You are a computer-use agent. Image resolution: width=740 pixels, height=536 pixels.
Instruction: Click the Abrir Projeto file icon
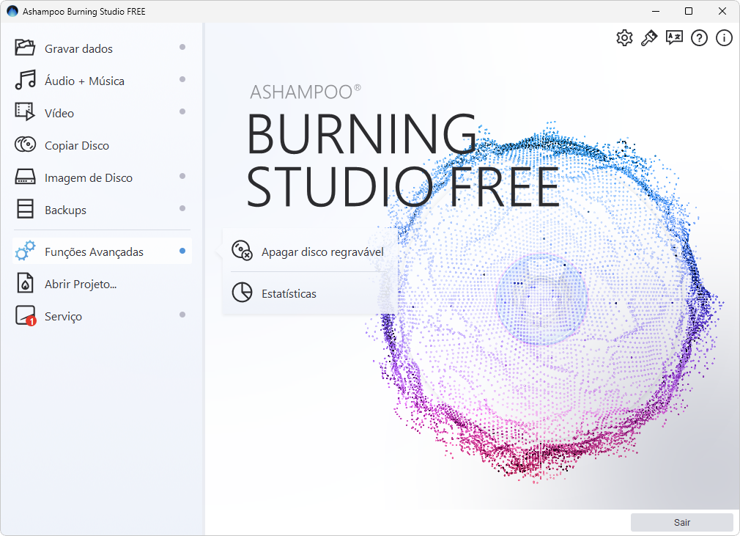pos(25,283)
